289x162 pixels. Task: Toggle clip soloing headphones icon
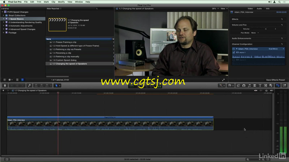point(266,91)
